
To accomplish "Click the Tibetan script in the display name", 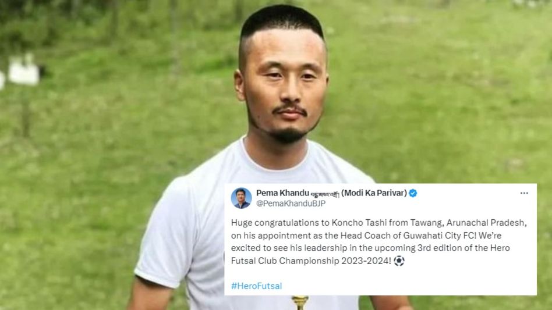I will 325,194.
